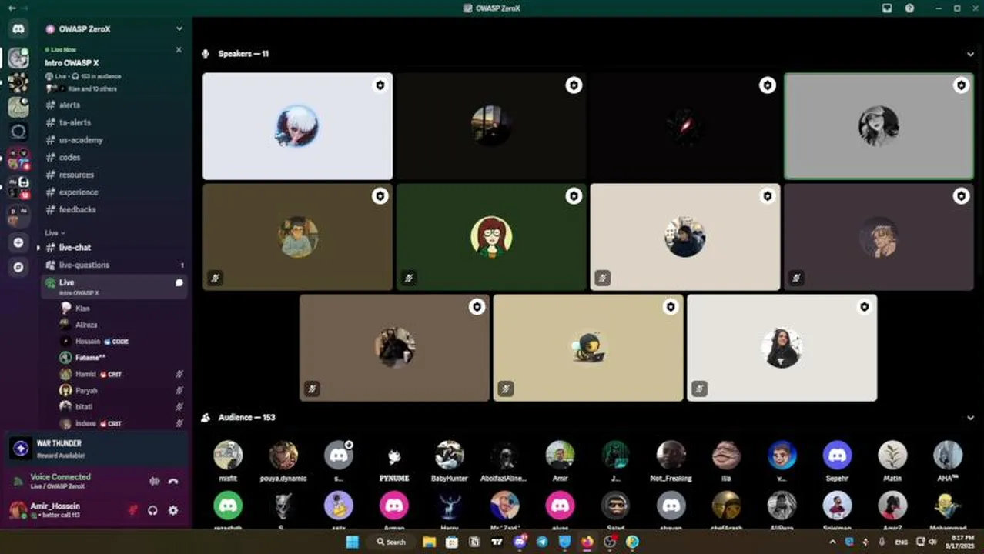Open the Discover servers compass icon
This screenshot has height=554, width=984.
point(18,267)
